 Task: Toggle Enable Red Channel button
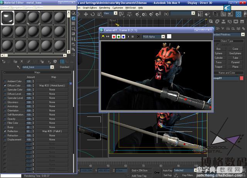point(114,37)
